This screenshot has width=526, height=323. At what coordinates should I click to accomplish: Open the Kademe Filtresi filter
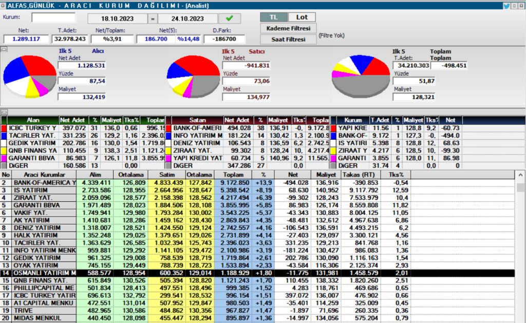point(288,28)
